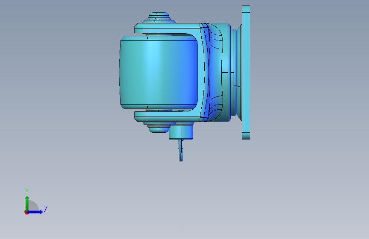Select the large cylindrical roller of the model
Screen dimensions: 369x239
click(159, 72)
